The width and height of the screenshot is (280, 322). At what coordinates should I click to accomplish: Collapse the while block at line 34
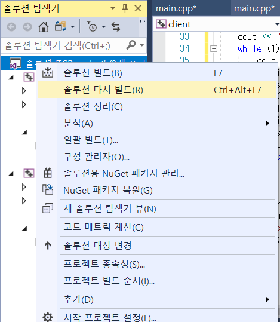click(x=214, y=48)
